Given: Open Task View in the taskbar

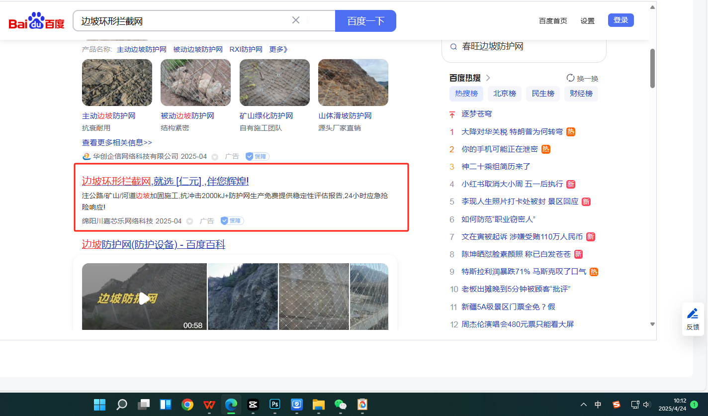Looking at the screenshot, I should 144,404.
